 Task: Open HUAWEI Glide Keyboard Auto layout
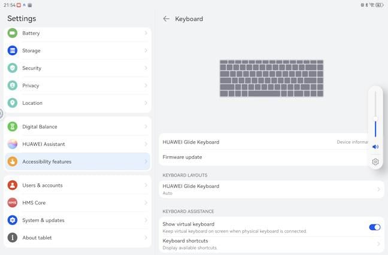tap(271, 189)
